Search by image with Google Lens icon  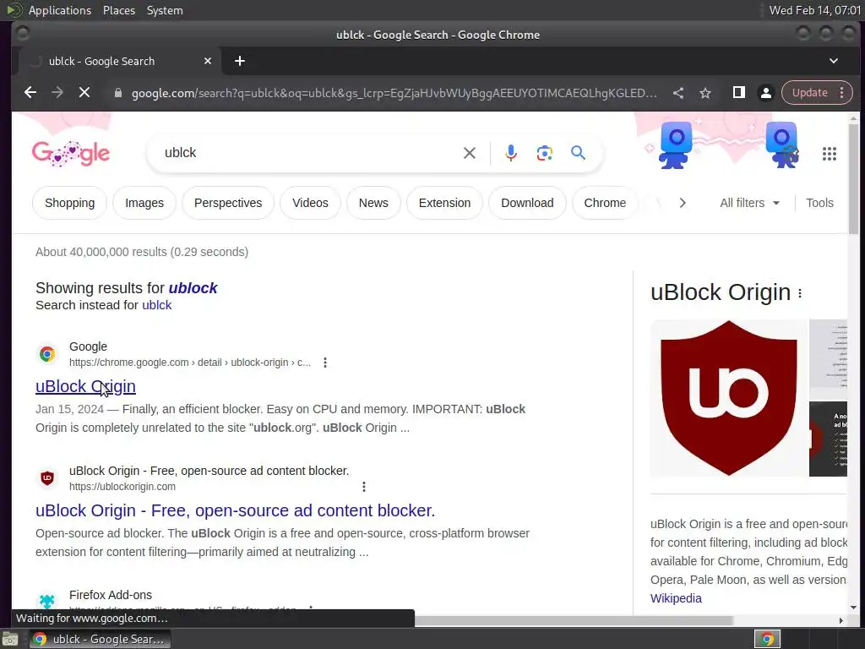point(545,153)
